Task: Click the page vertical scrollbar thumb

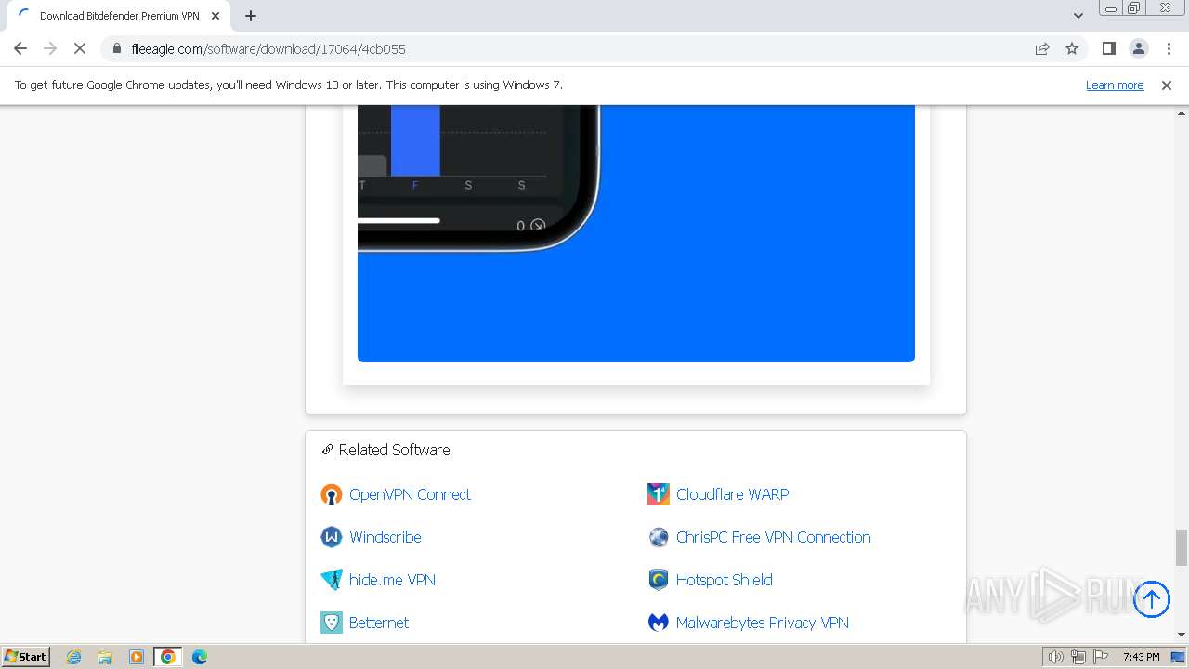Action: 1182,547
